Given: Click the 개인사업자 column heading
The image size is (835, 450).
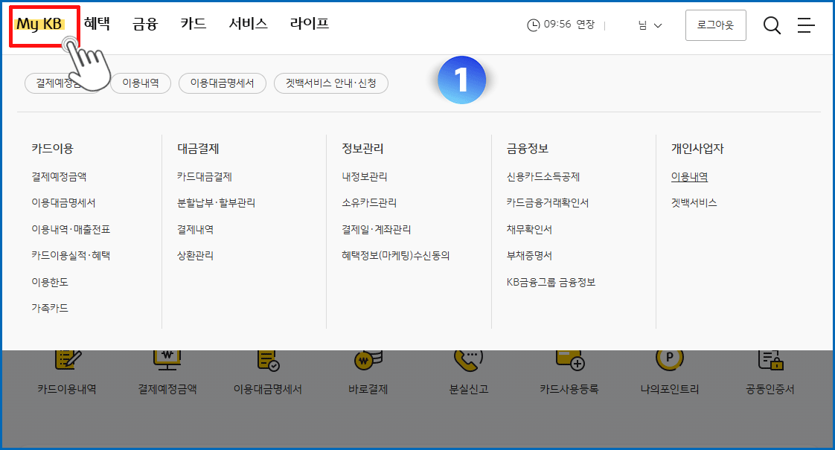Looking at the screenshot, I should tap(697, 149).
